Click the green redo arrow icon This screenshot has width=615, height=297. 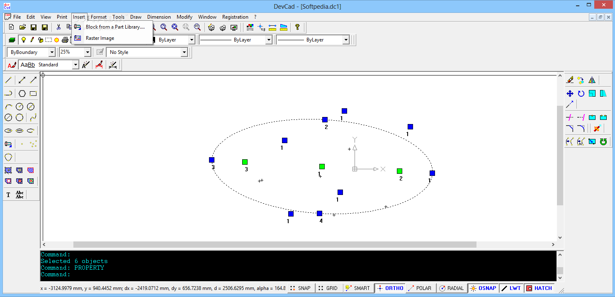tap(603, 141)
